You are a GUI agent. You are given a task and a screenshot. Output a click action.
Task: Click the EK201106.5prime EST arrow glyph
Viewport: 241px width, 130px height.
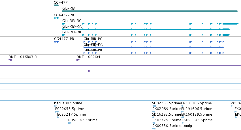(x=182, y=106)
